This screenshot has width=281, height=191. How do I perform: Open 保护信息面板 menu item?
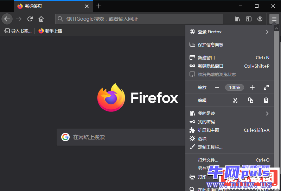(229, 45)
